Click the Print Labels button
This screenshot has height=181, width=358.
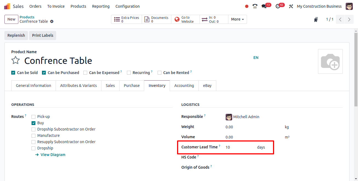click(42, 35)
